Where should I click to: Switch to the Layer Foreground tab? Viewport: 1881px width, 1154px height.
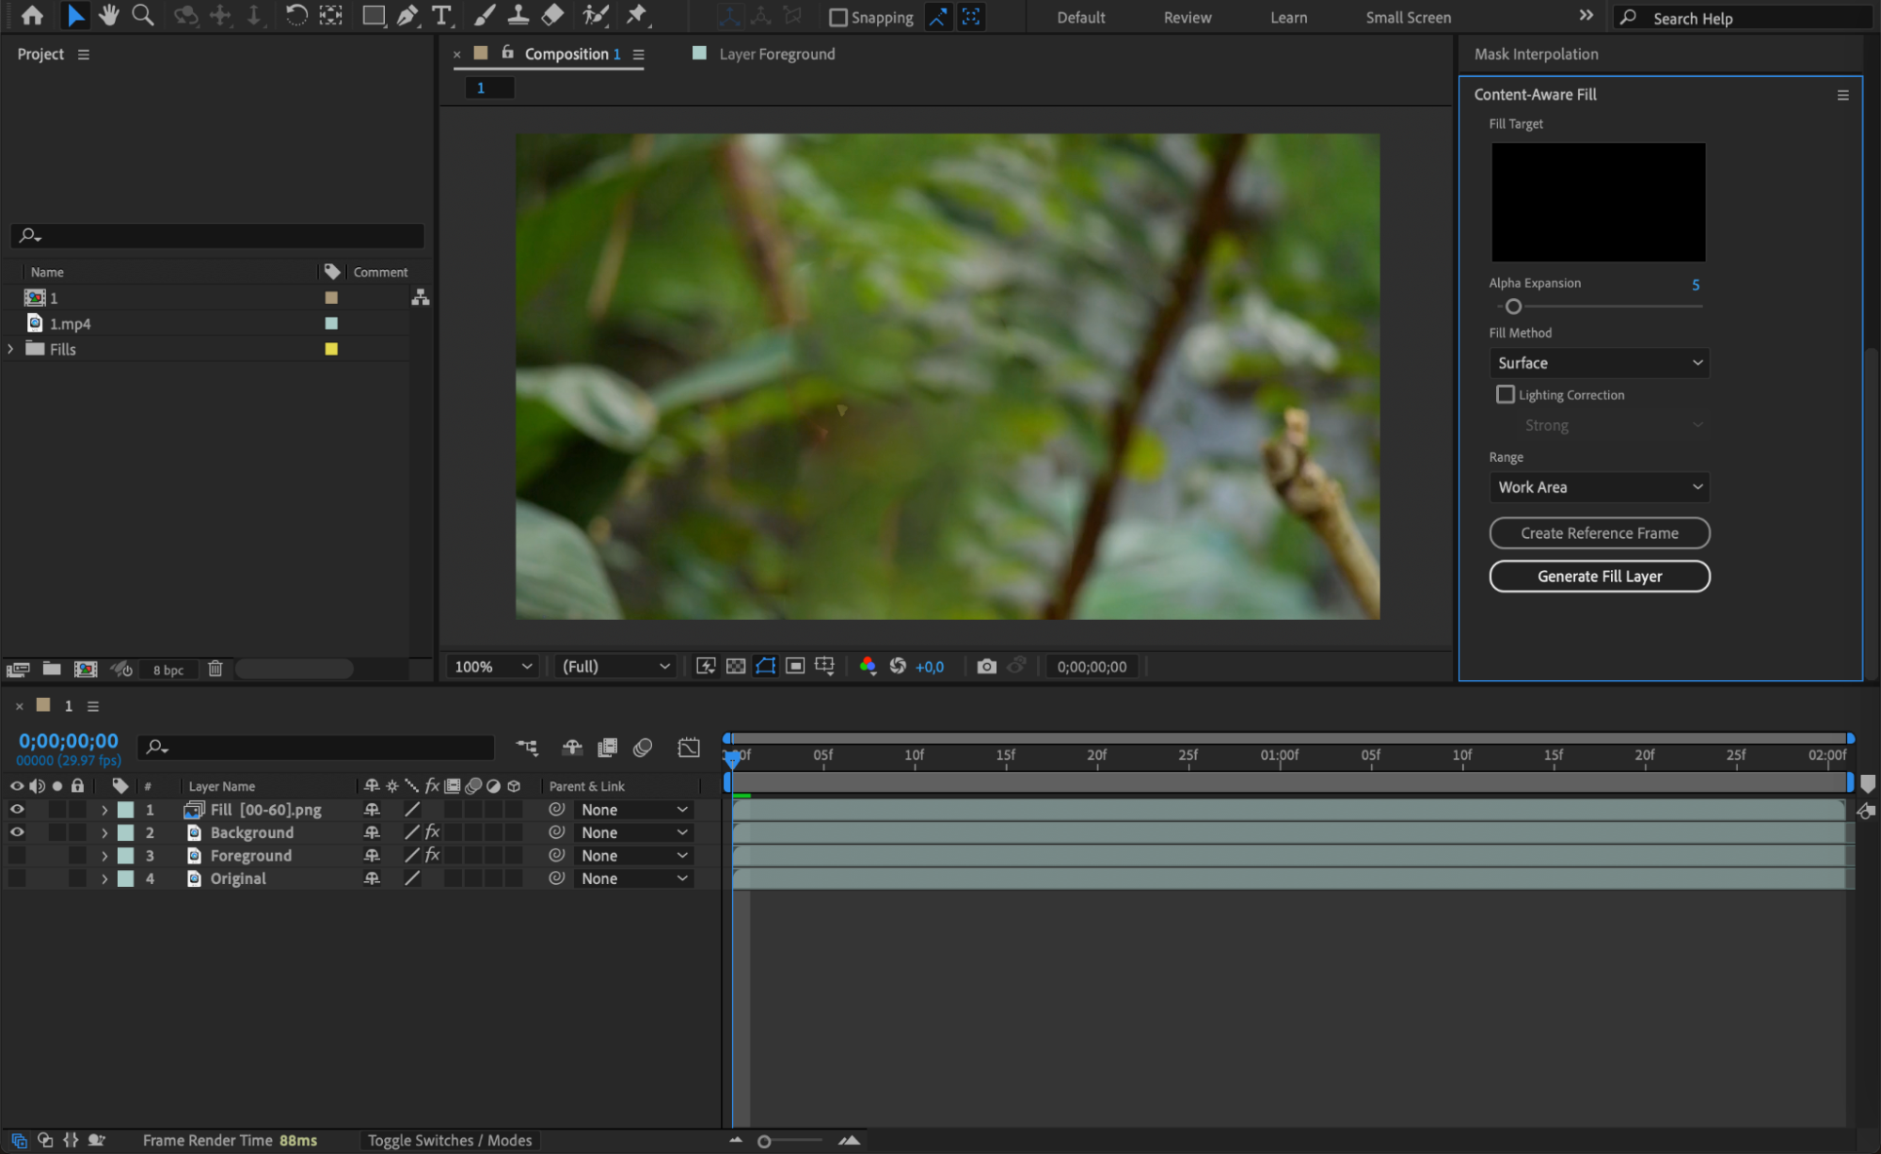click(776, 55)
